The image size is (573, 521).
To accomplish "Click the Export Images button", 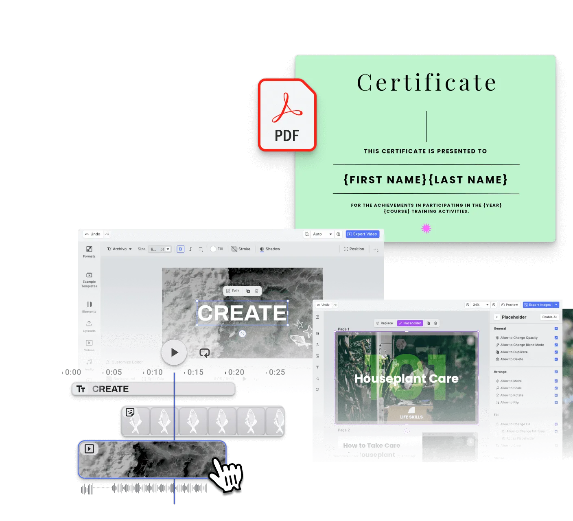I will (x=538, y=305).
